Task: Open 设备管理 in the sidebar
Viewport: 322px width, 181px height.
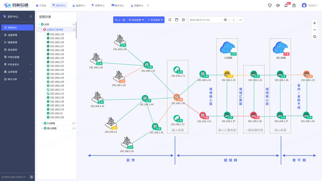Action: click(x=12, y=35)
